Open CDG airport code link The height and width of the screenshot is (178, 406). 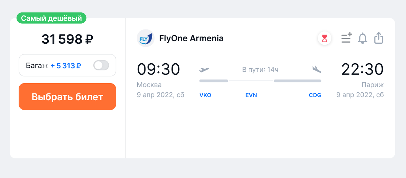315,95
